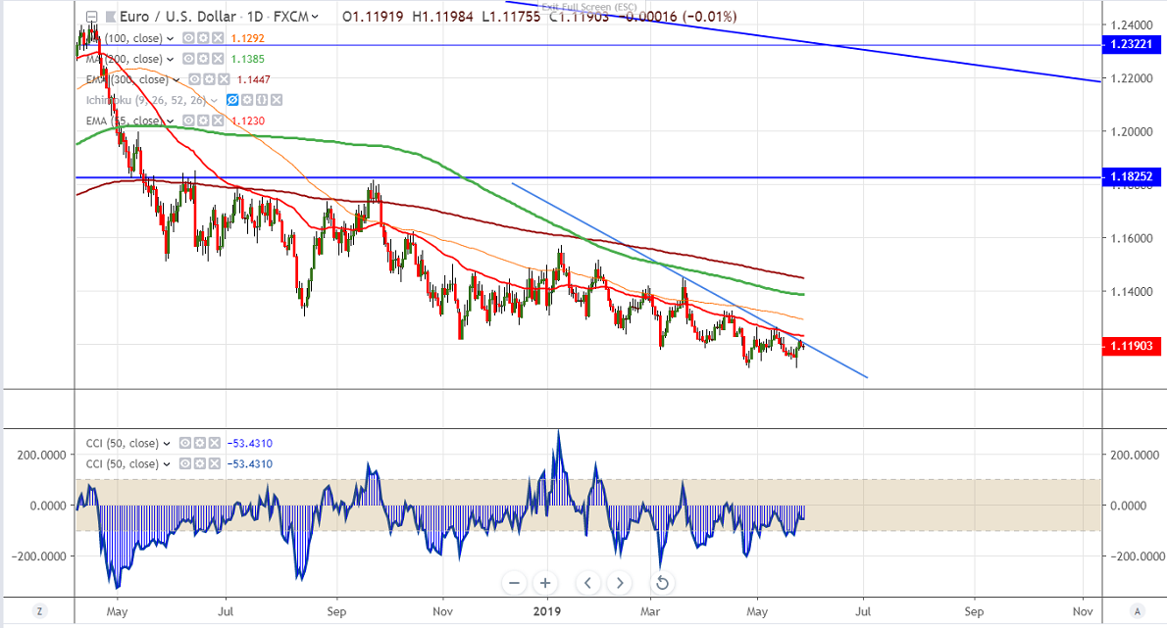
Task: Open settings for upper CCI (50, close)
Action: pyautogui.click(x=199, y=443)
